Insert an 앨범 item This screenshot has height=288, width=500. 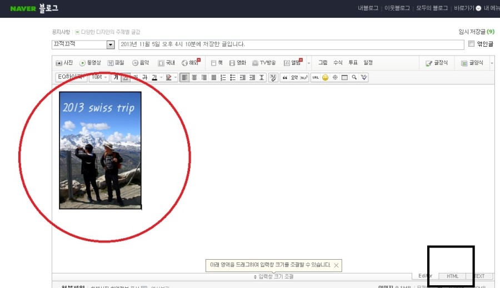coord(293,63)
